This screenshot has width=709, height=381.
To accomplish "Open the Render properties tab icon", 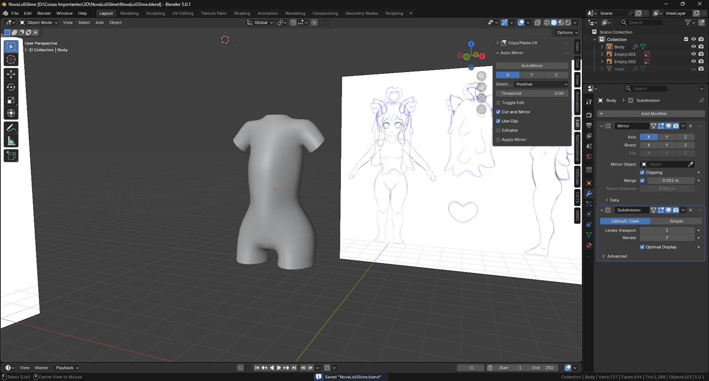I will [589, 115].
